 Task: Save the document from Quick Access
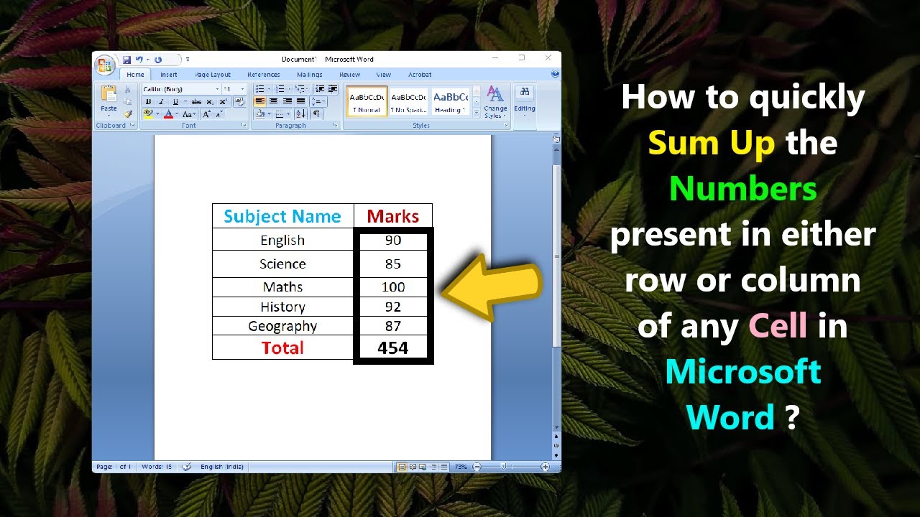[126, 60]
